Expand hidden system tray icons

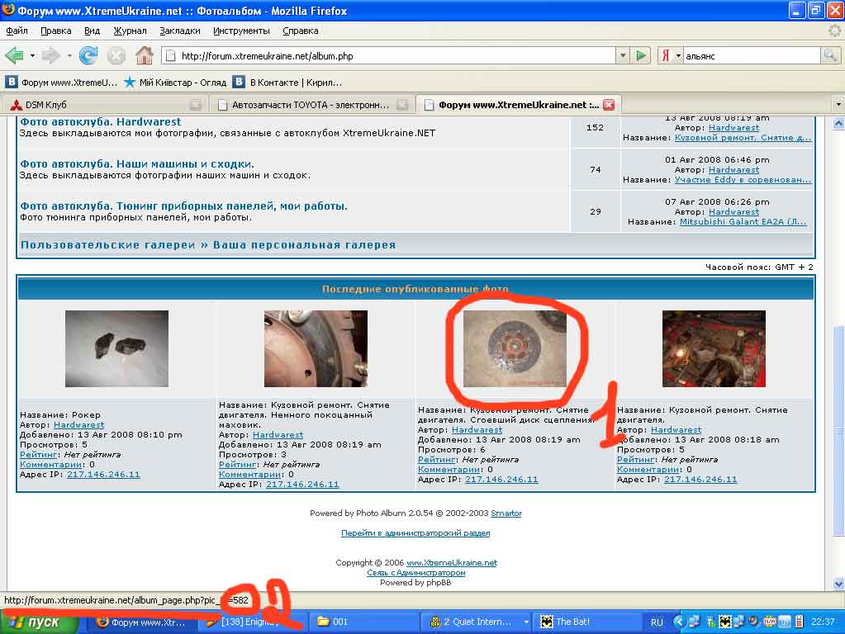[x=678, y=622]
